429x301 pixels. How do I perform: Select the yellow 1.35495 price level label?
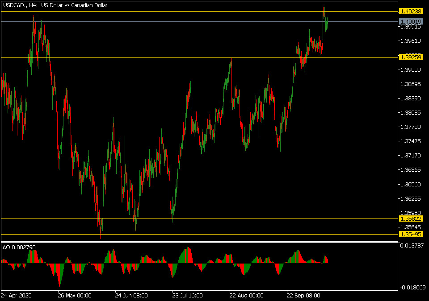click(x=411, y=235)
